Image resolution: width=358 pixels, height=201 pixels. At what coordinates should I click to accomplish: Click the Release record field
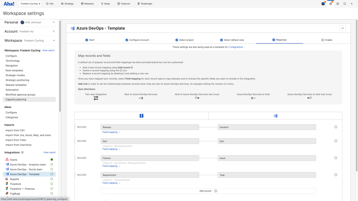pos(150,127)
